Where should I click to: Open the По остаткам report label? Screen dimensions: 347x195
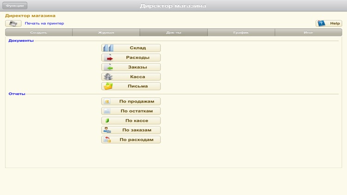[137, 111]
